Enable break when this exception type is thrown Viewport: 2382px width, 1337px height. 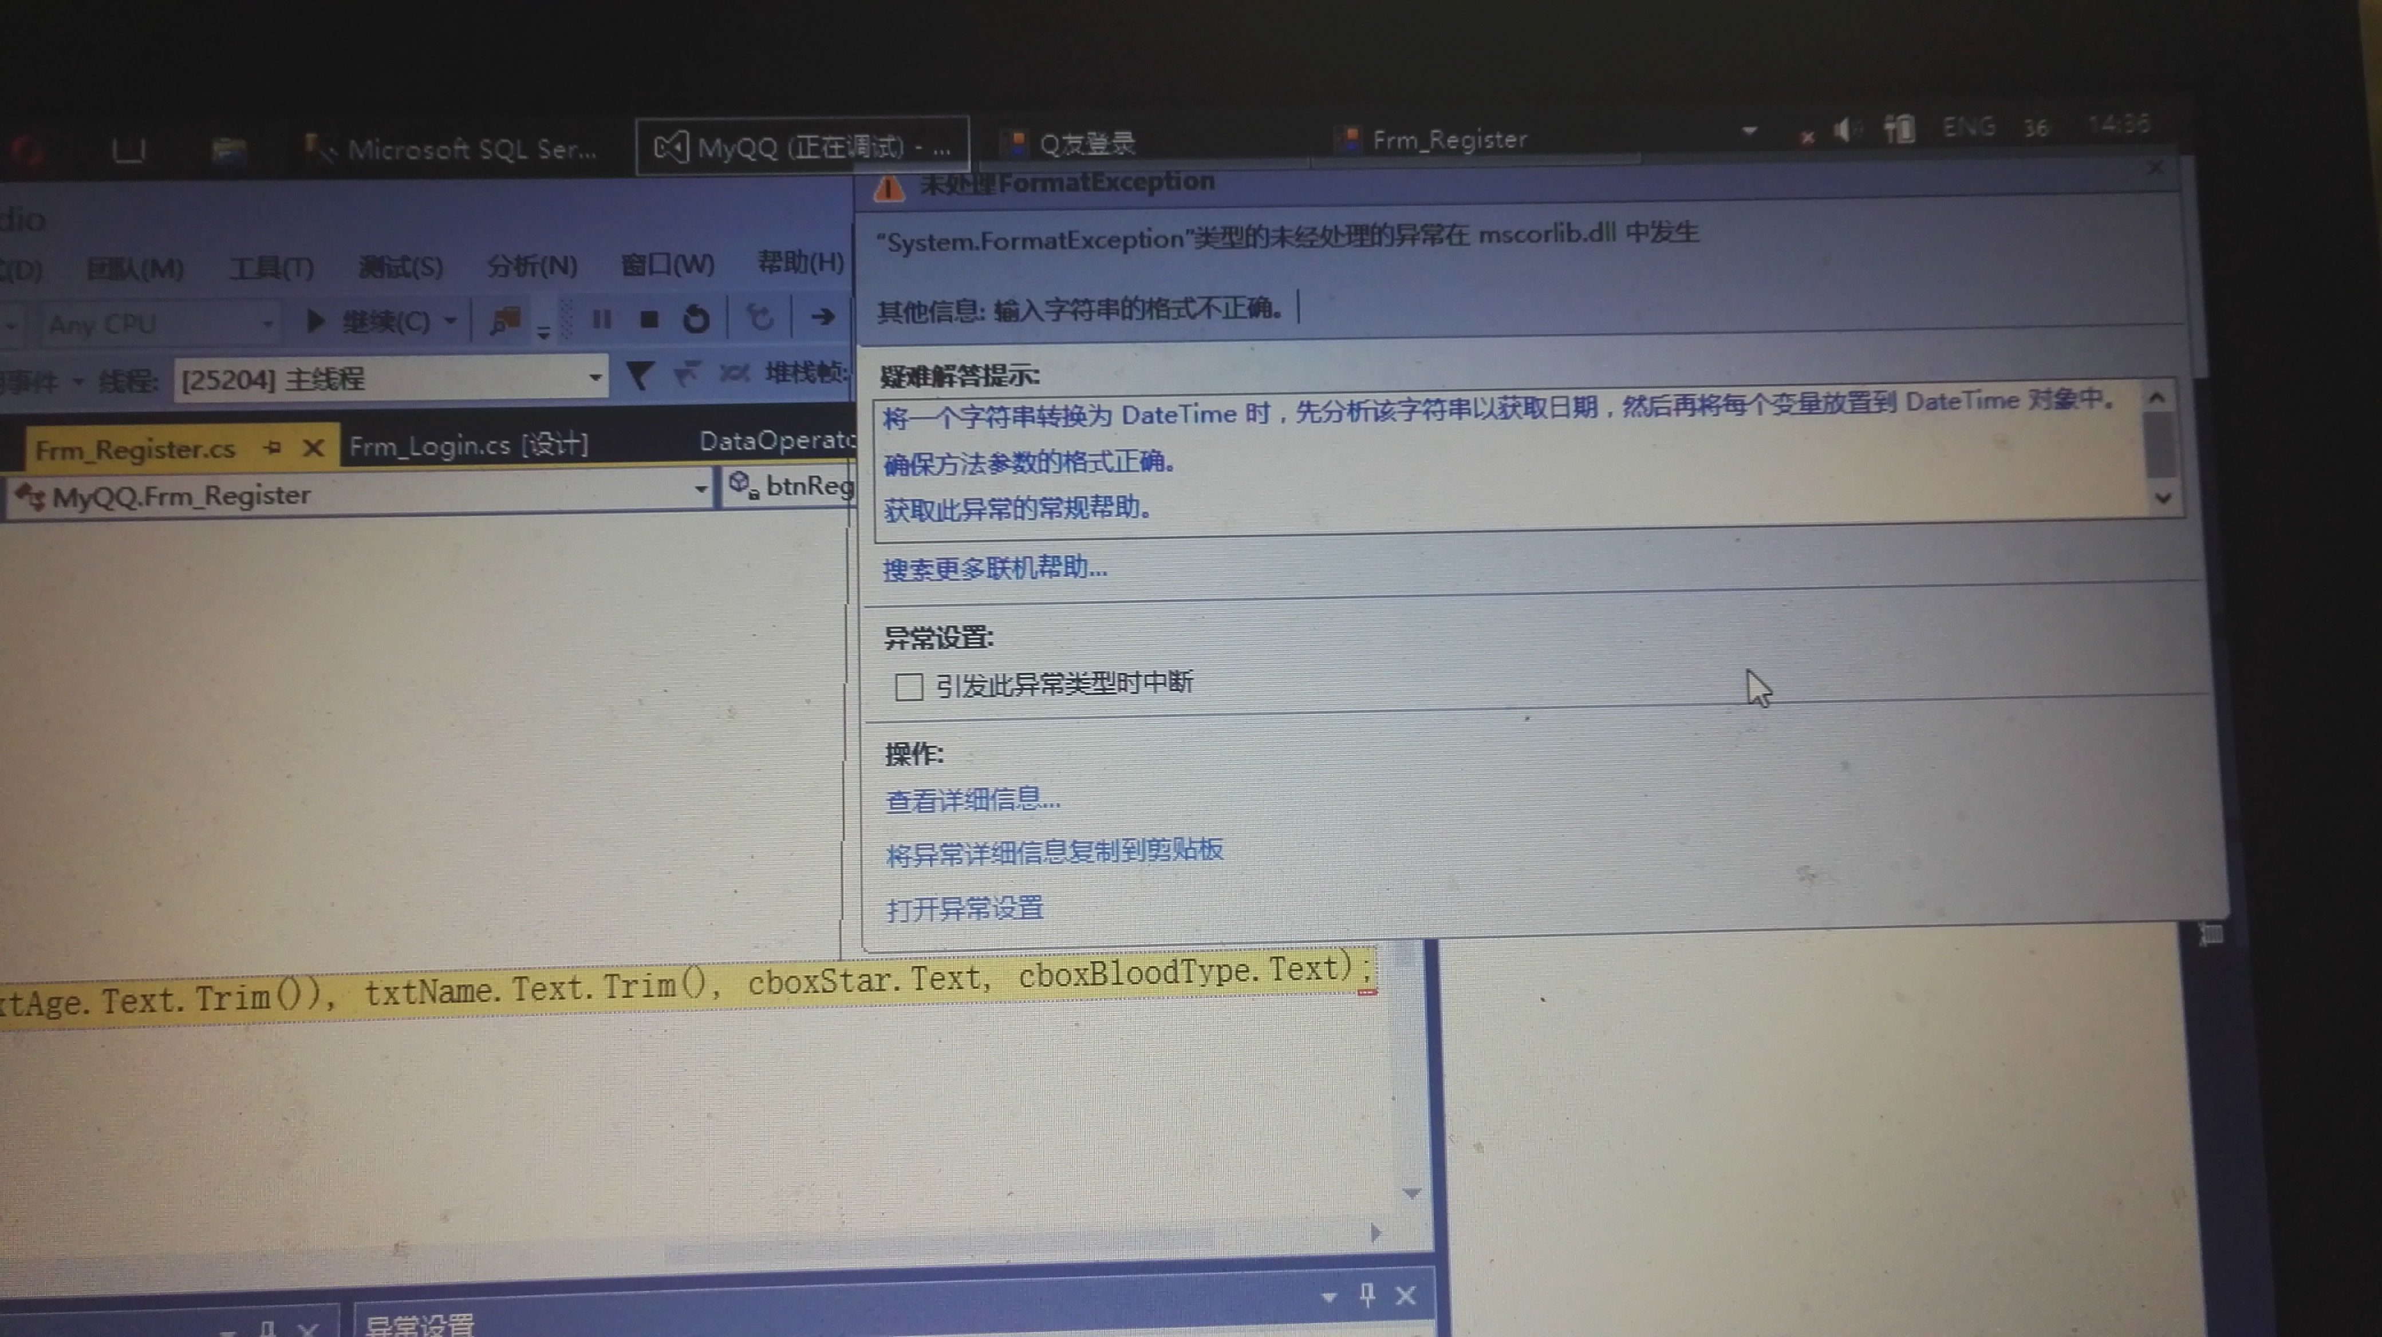click(908, 686)
